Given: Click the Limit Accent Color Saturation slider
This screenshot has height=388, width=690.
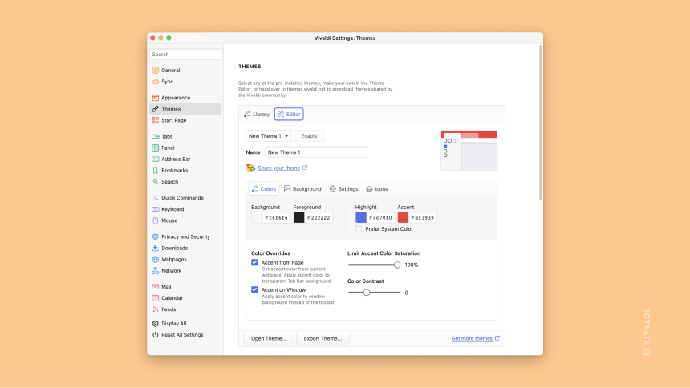Looking at the screenshot, I should (x=374, y=265).
